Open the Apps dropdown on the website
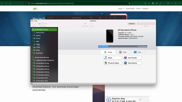182x102 pixels. click(x=121, y=8)
